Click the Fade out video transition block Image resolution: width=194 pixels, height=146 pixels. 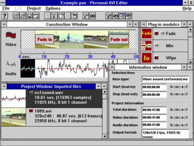click(119, 39)
